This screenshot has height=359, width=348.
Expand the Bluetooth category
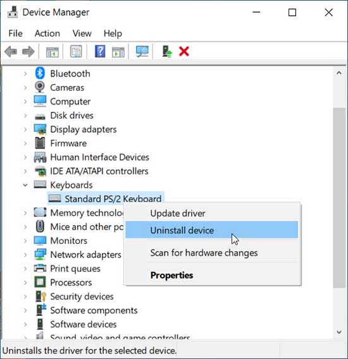point(25,74)
